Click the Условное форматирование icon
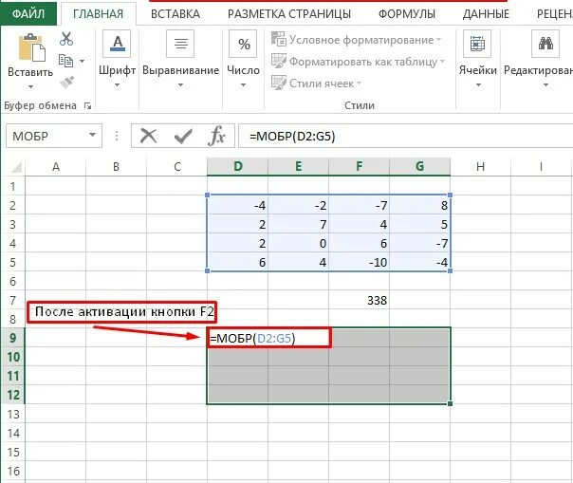The height and width of the screenshot is (483, 573). (279, 39)
